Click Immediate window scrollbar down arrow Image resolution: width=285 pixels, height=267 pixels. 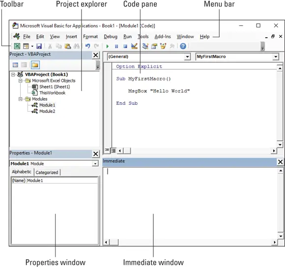click(281, 236)
